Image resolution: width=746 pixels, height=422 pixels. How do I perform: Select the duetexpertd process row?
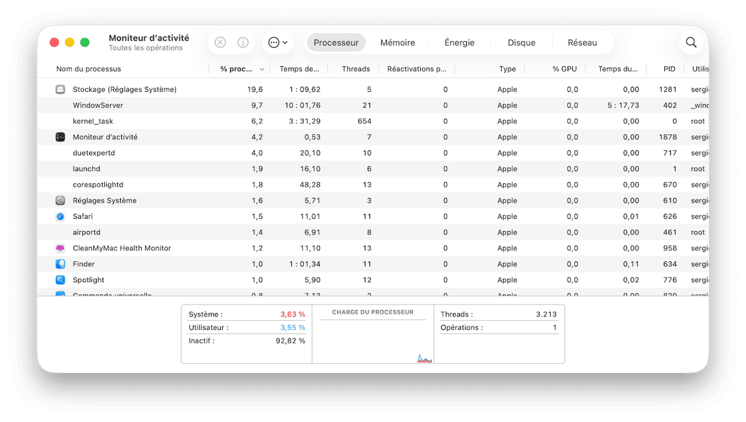point(373,153)
